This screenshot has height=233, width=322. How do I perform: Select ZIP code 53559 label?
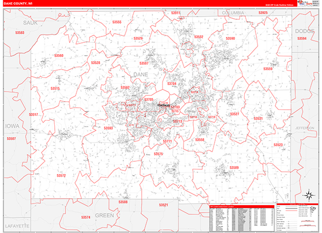click(268, 69)
